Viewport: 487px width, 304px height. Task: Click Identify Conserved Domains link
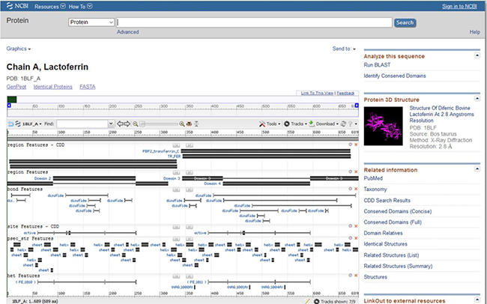click(395, 76)
